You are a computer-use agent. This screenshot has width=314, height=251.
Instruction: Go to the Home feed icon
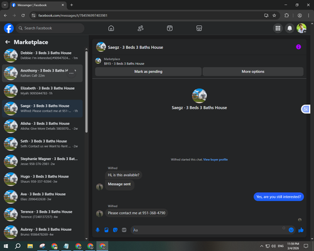pyautogui.click(x=111, y=28)
